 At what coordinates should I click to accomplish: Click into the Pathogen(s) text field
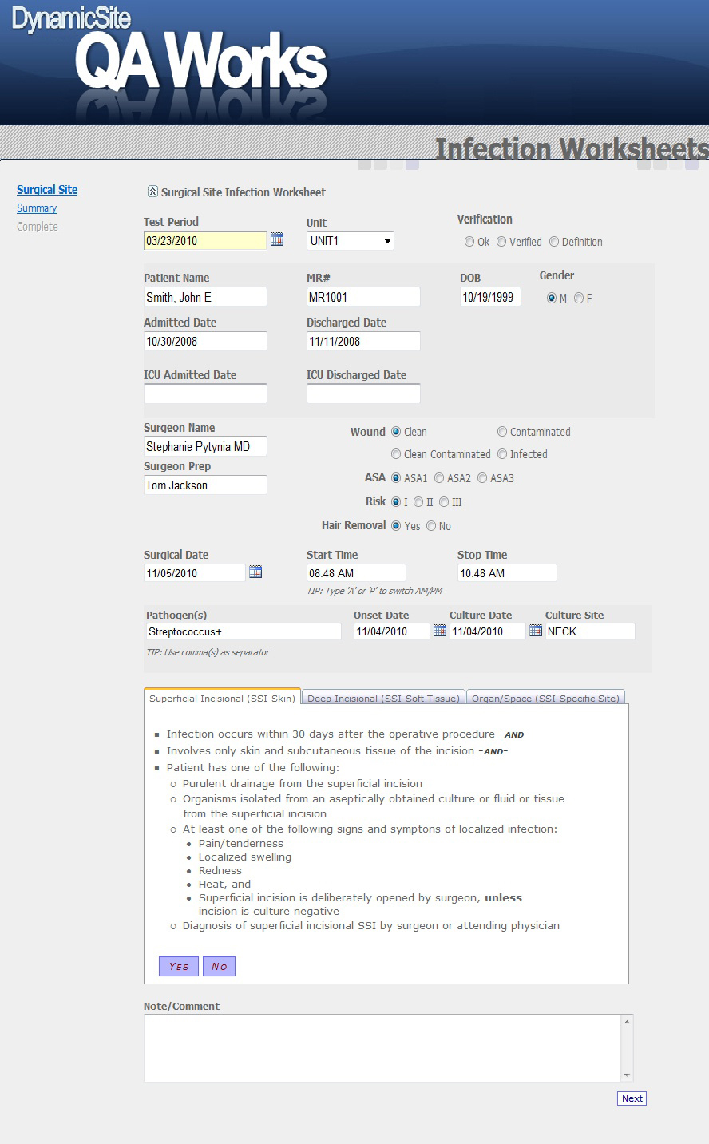(x=243, y=631)
